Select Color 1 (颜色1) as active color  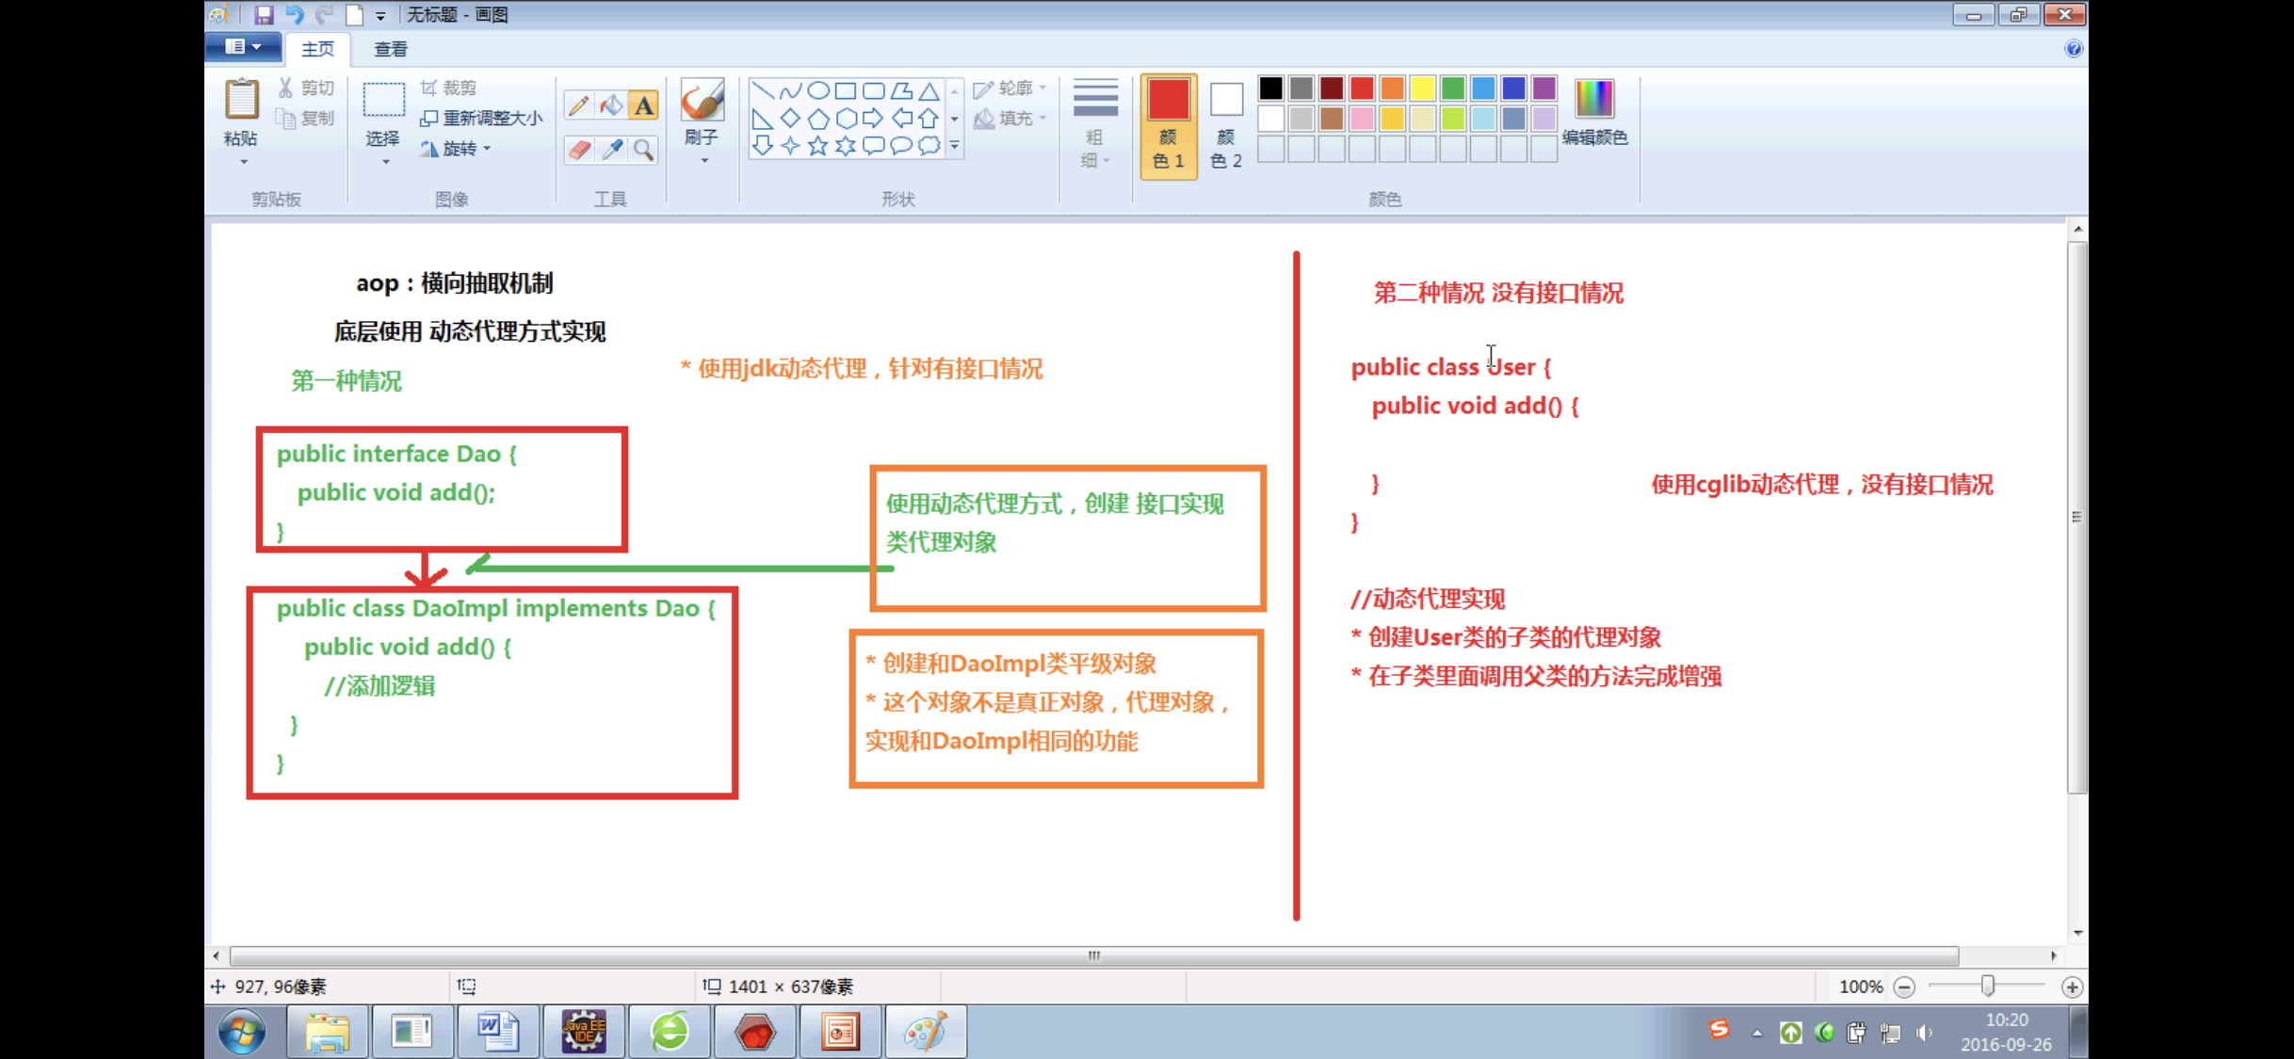click(x=1168, y=125)
